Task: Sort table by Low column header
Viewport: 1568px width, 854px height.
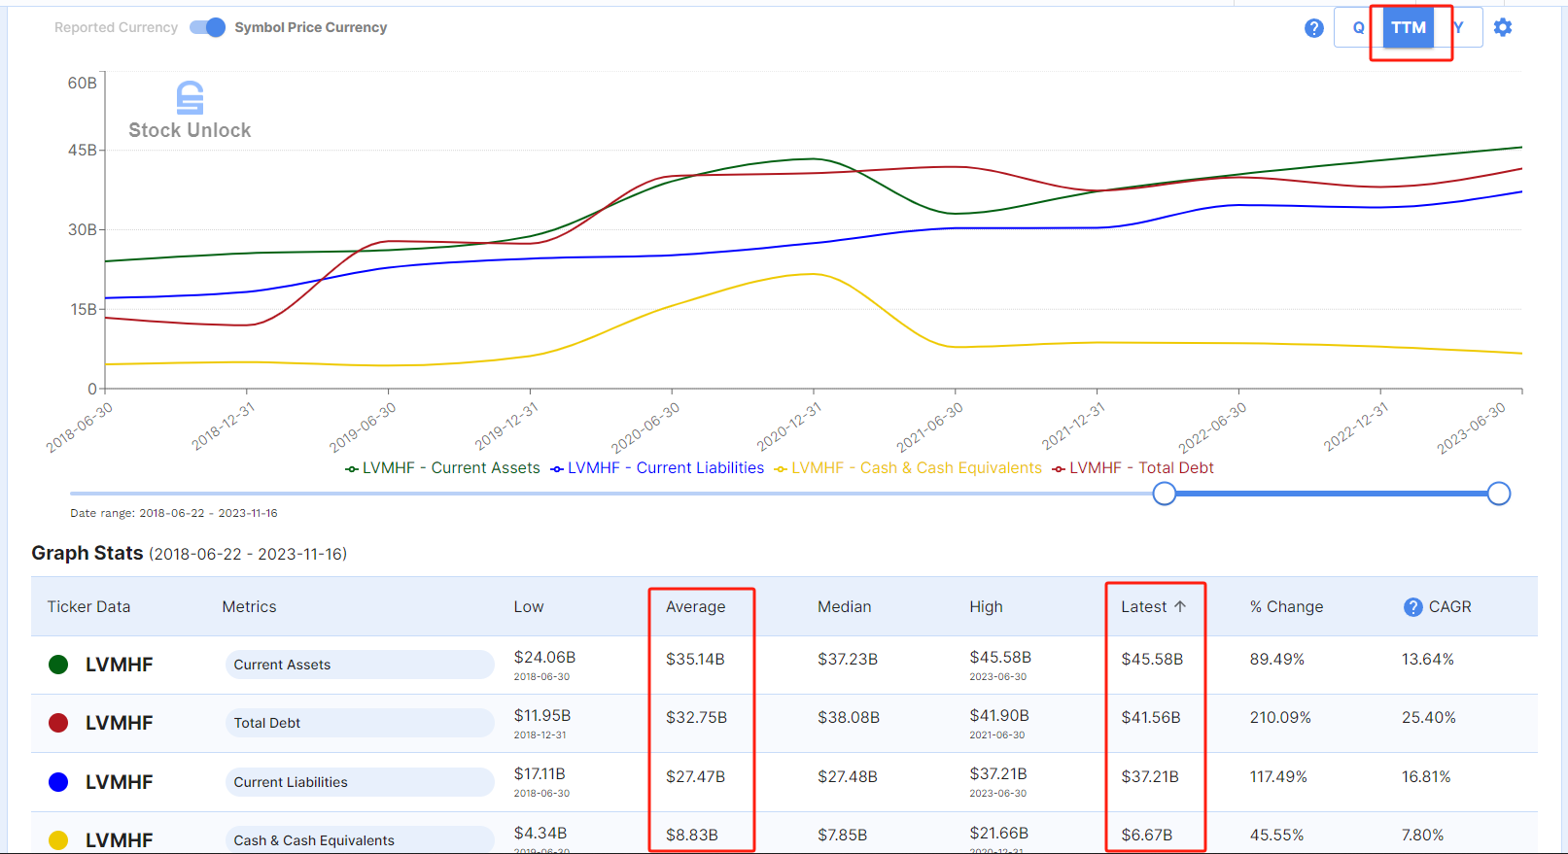Action: pyautogui.click(x=529, y=606)
